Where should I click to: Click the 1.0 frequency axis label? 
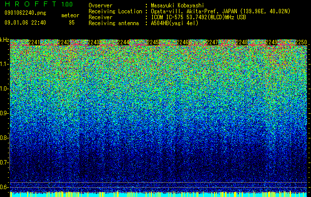(x=4, y=89)
